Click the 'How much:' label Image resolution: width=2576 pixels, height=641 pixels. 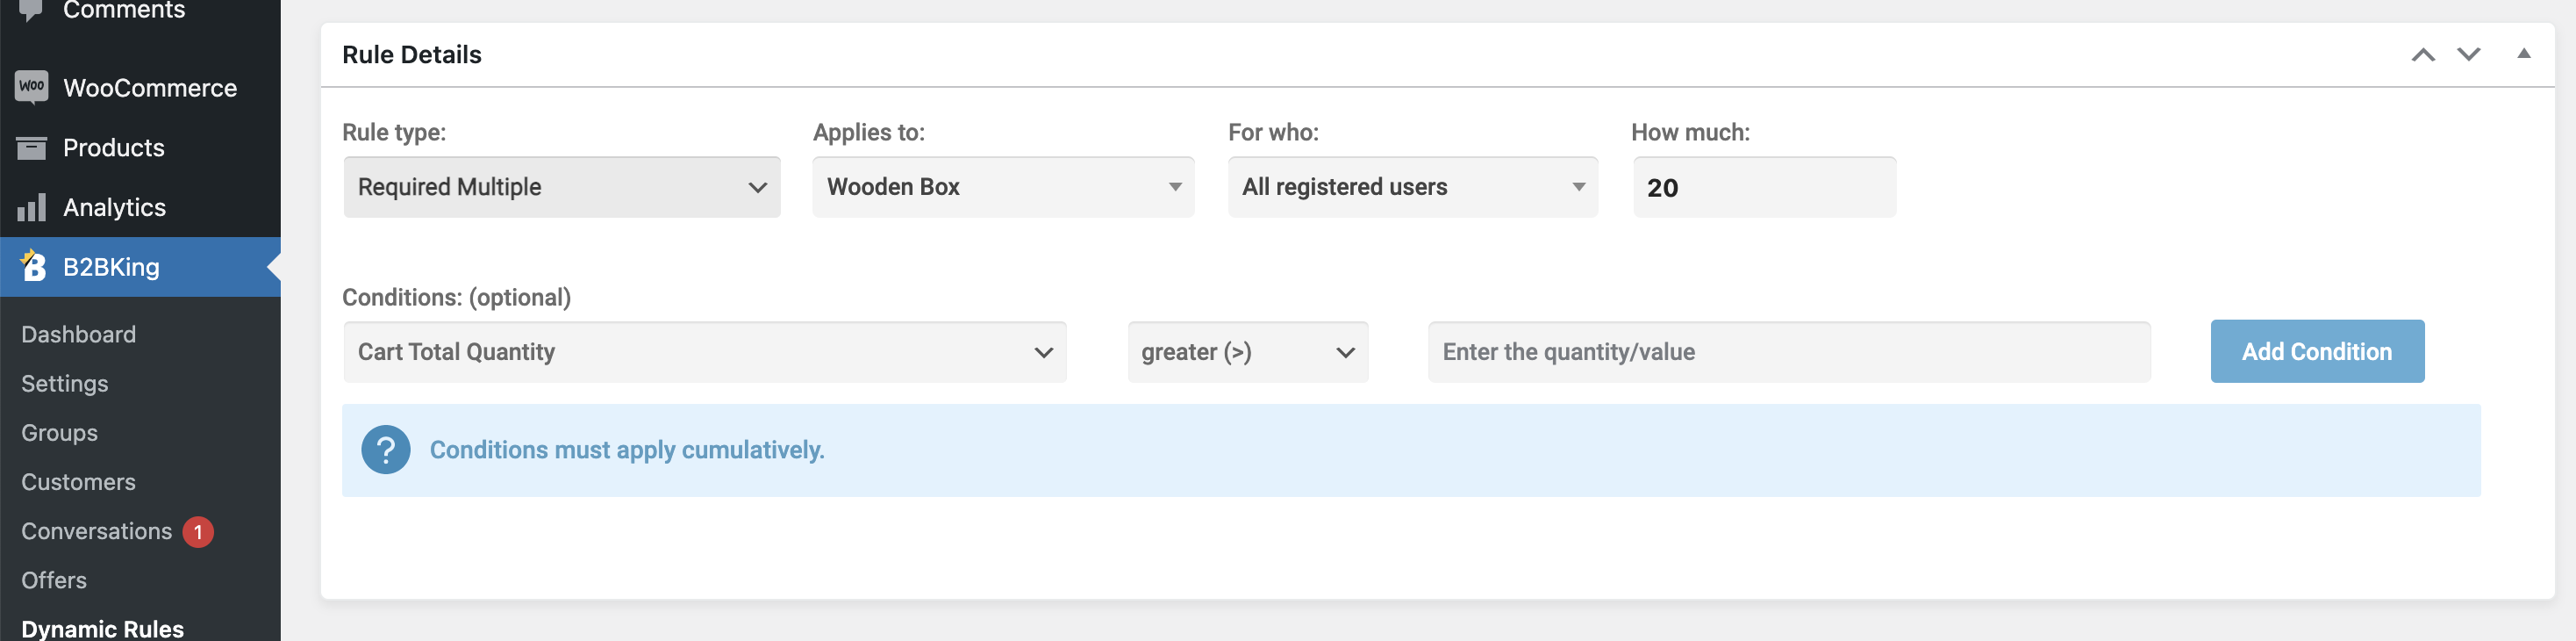(x=1690, y=133)
